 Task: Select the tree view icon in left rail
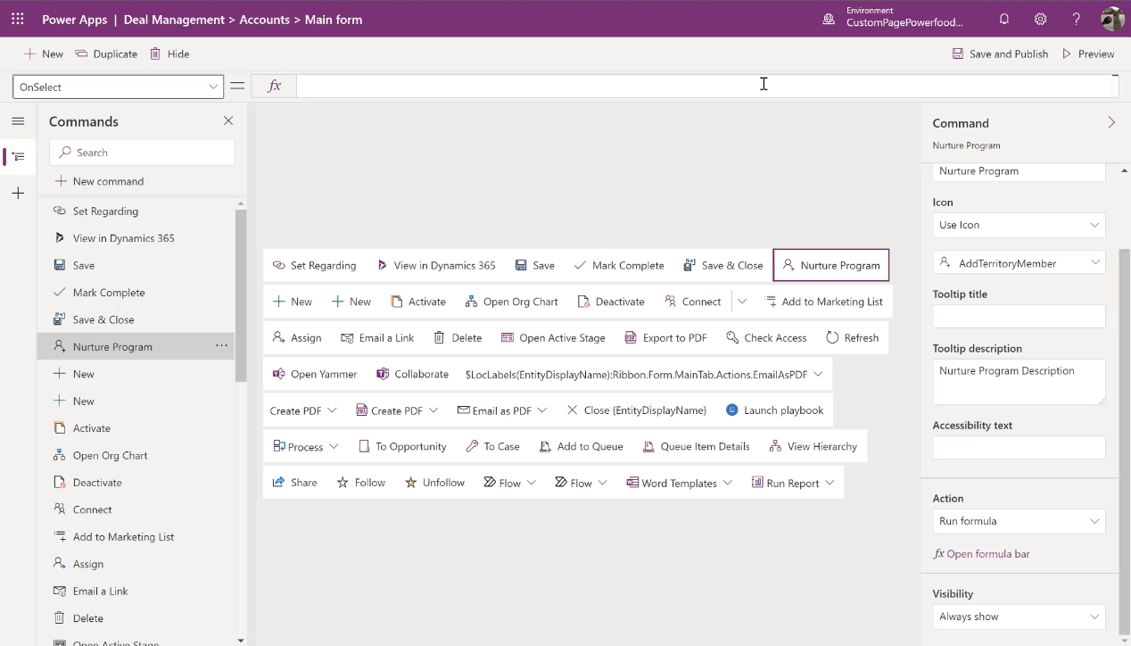pos(18,157)
